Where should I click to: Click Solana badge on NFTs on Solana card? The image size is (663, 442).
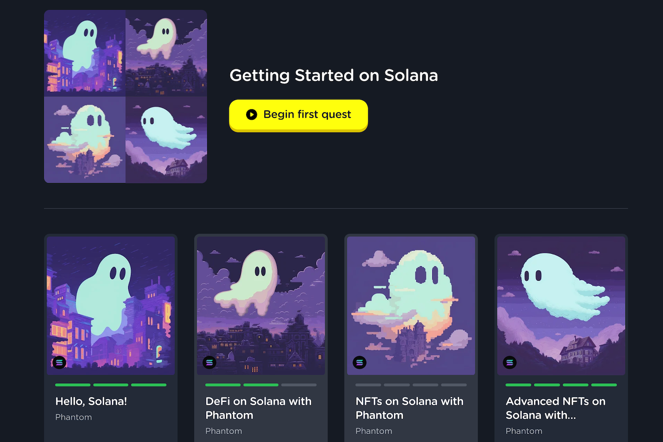(x=360, y=362)
